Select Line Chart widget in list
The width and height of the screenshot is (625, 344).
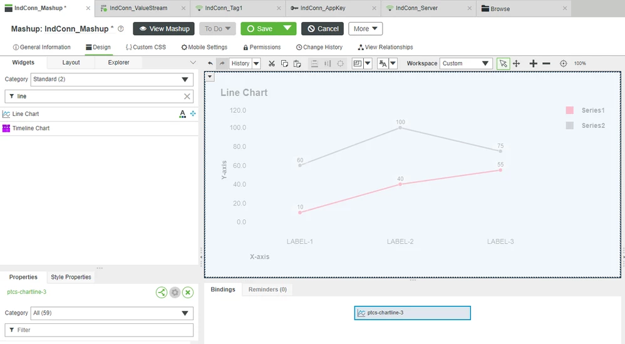99,114
